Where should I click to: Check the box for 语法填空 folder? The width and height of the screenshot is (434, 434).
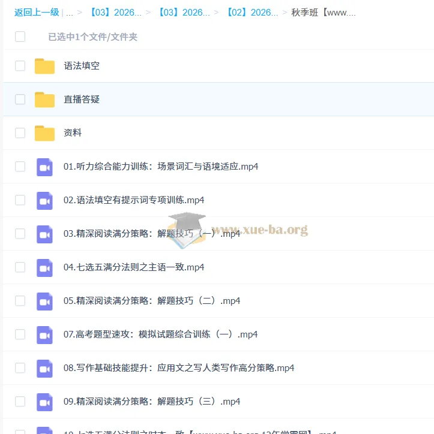click(x=20, y=66)
